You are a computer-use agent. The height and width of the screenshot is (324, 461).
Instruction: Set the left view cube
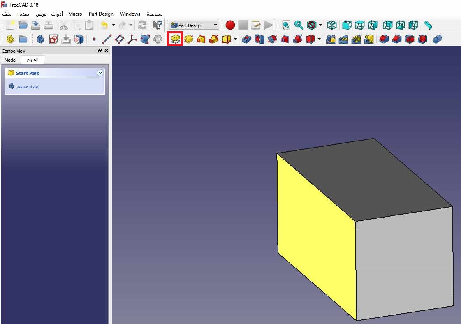[x=413, y=25]
